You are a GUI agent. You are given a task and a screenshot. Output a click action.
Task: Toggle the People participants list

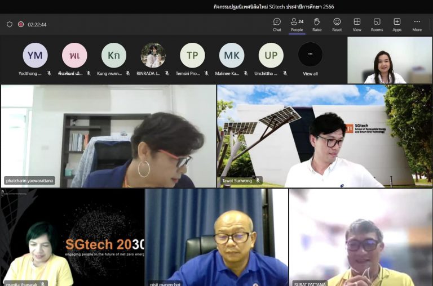[x=297, y=25]
